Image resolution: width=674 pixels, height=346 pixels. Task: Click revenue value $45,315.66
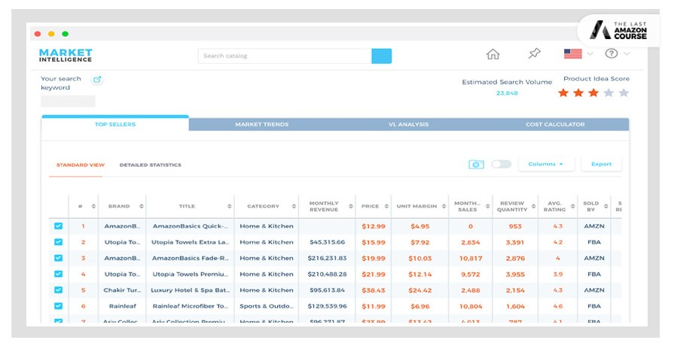coord(327,242)
